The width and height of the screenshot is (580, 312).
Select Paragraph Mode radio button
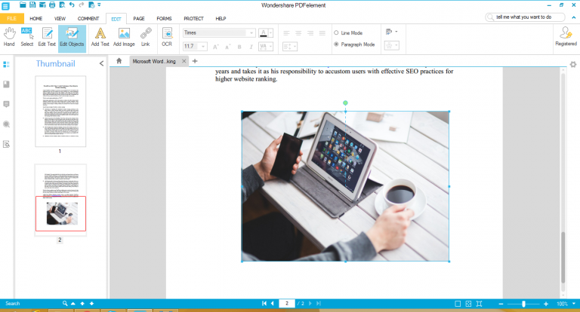(336, 44)
